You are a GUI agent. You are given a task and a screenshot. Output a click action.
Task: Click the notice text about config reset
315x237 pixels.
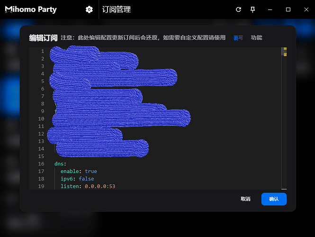point(143,37)
